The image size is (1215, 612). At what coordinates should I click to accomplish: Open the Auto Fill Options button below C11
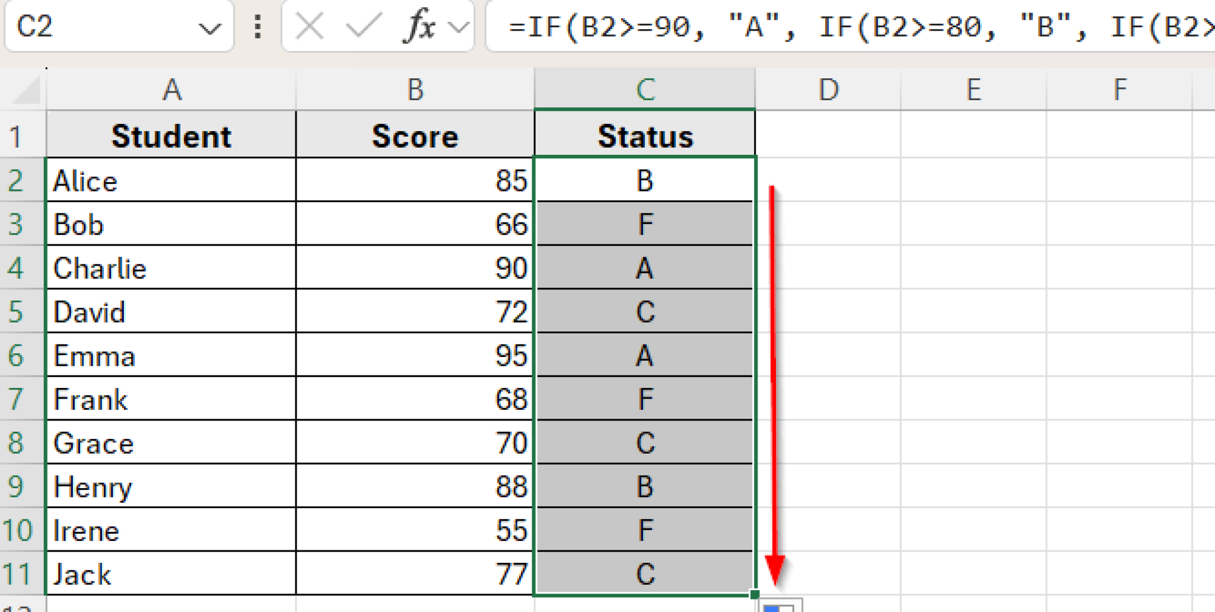pyautogui.click(x=782, y=605)
